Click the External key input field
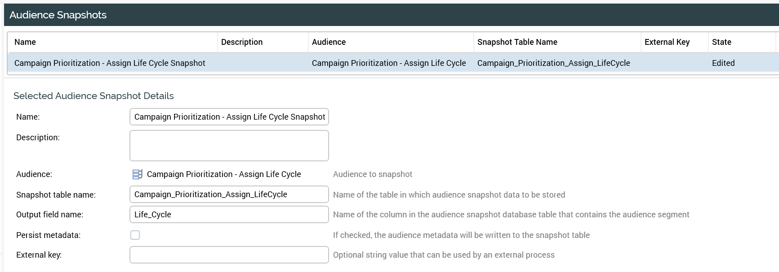Image resolution: width=779 pixels, height=272 pixels. click(x=229, y=255)
